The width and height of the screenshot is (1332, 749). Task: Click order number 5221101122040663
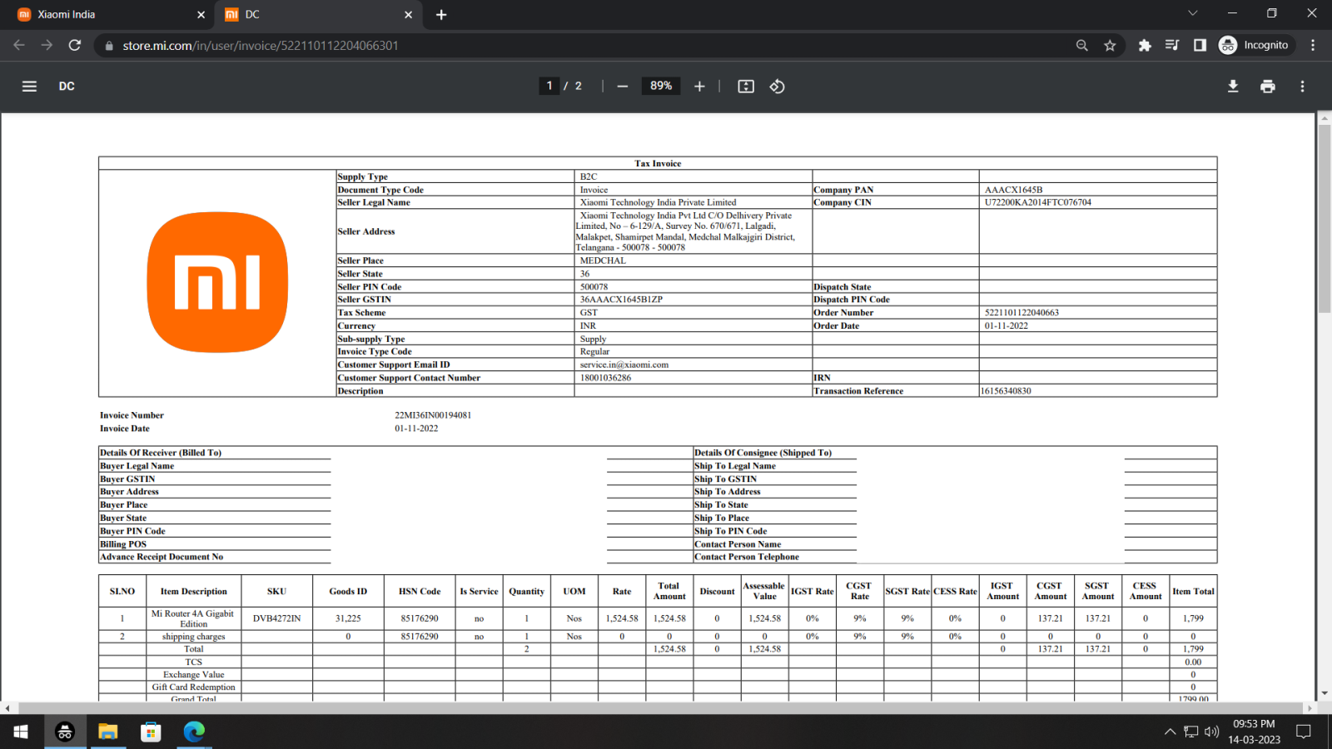pos(1021,313)
